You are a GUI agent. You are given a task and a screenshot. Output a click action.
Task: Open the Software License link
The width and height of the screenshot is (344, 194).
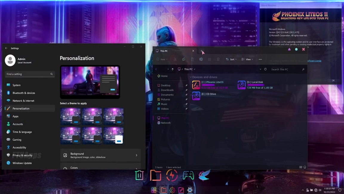click(x=314, y=61)
